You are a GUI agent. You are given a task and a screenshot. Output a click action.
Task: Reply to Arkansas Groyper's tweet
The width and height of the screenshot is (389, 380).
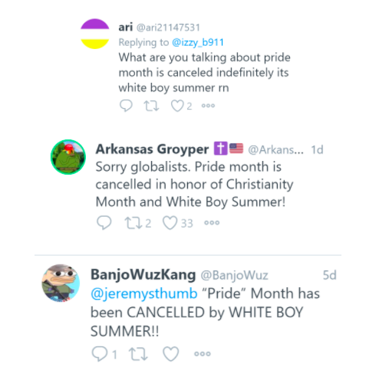click(x=104, y=223)
